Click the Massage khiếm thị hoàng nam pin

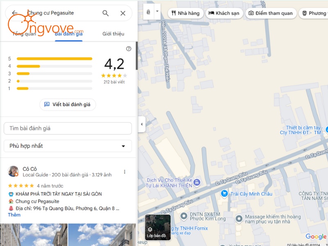239,219
